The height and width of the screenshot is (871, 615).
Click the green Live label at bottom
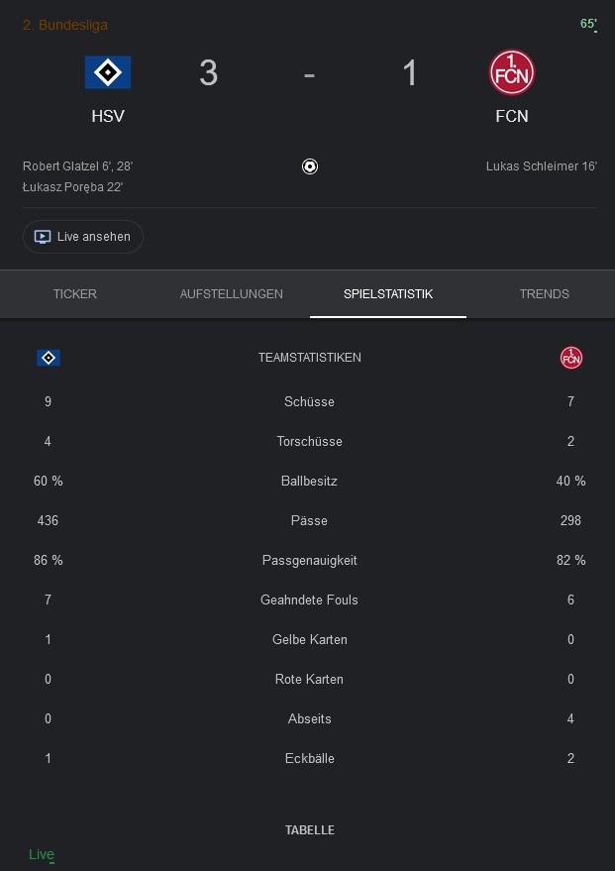[x=42, y=854]
